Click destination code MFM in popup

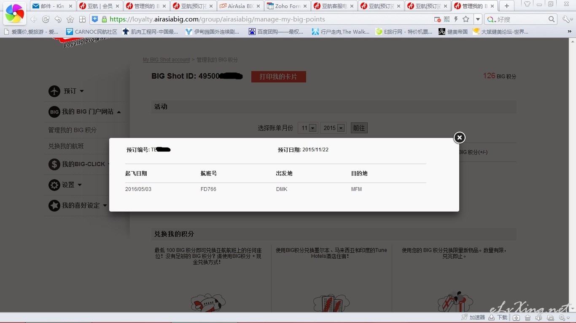[356, 189]
